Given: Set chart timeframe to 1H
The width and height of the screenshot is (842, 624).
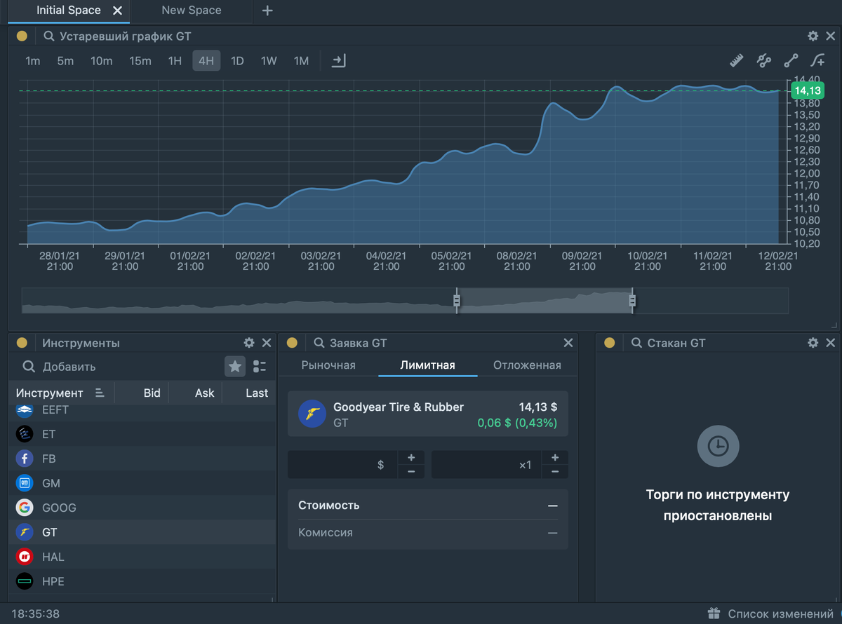Looking at the screenshot, I should (x=175, y=61).
